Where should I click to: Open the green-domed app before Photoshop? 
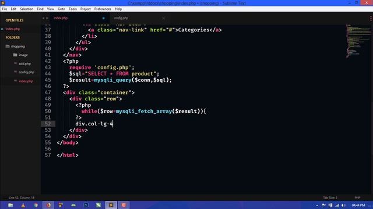pos(73,205)
